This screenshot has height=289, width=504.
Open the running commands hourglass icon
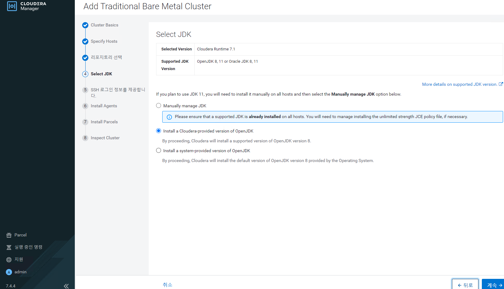pyautogui.click(x=9, y=247)
